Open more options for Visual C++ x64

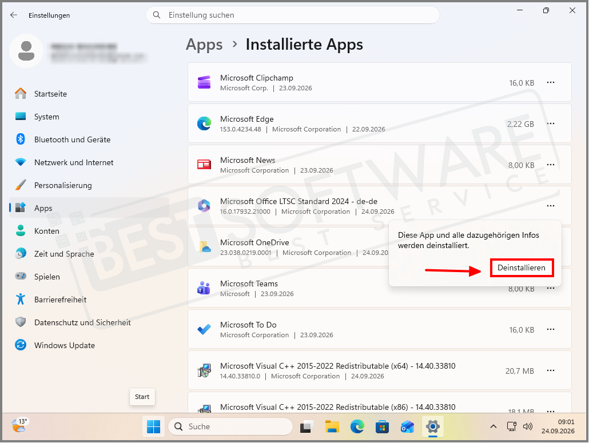(551, 370)
